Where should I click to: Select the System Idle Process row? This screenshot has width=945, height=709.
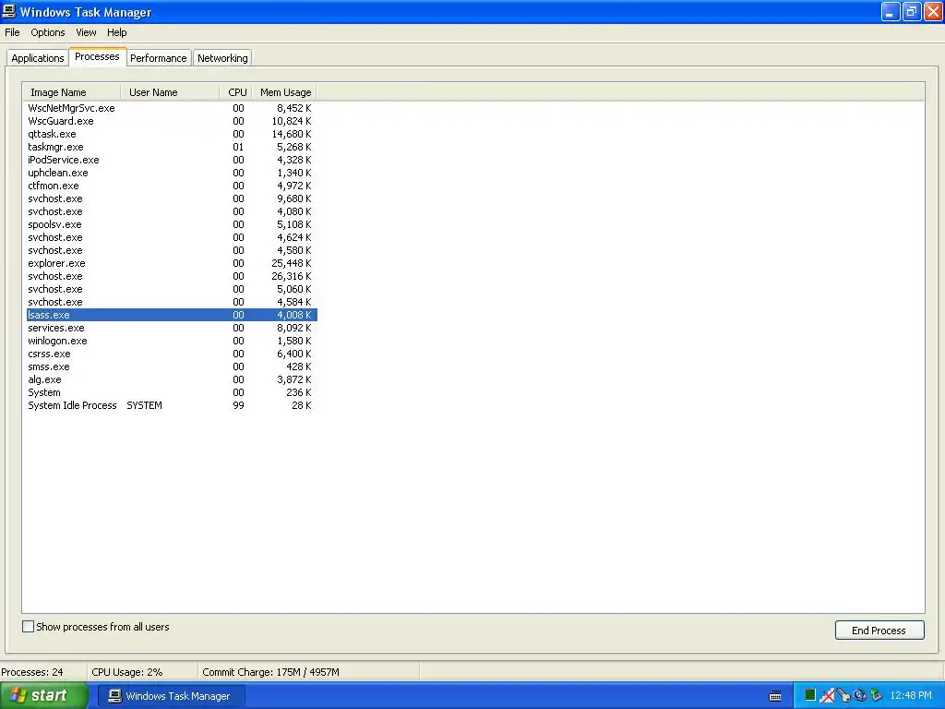pyautogui.click(x=171, y=406)
